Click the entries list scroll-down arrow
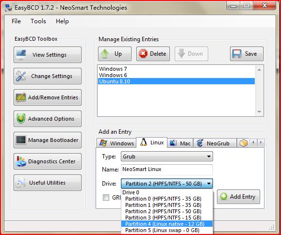Image resolution: width=281 pixels, height=235 pixels. click(259, 112)
